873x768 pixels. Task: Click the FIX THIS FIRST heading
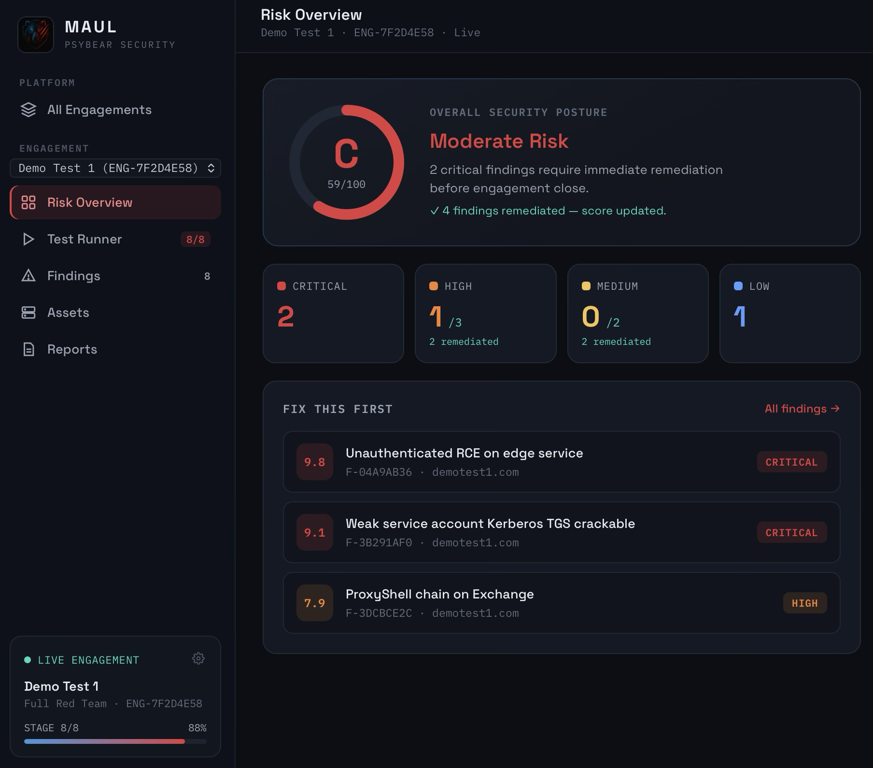[338, 409]
